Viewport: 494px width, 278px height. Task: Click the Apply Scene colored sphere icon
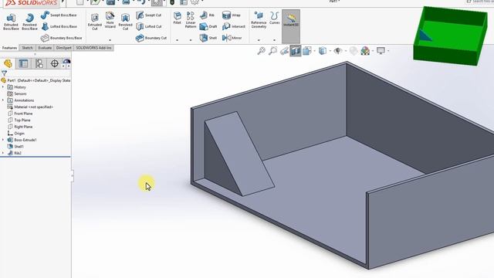[365, 51]
